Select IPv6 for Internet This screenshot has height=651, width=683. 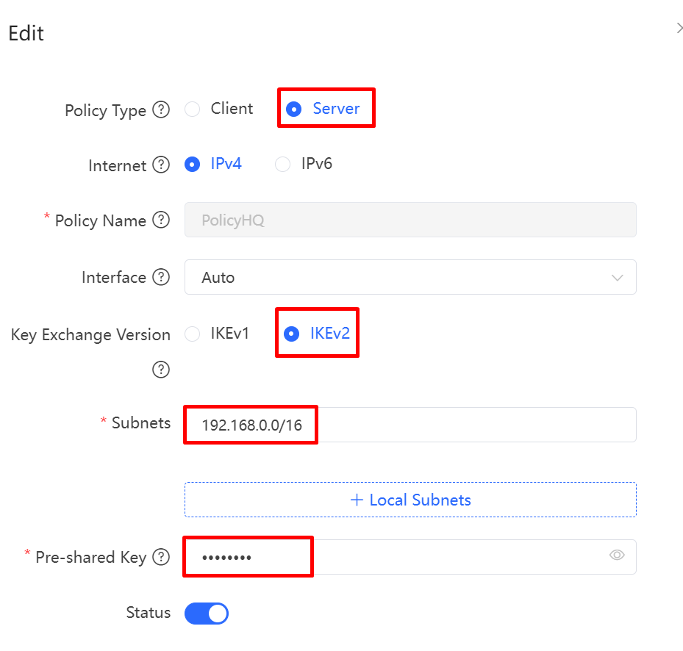click(x=282, y=165)
